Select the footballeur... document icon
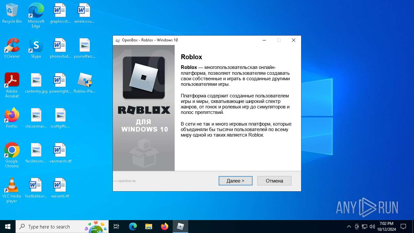The height and width of the screenshot is (233, 414). coord(36,188)
